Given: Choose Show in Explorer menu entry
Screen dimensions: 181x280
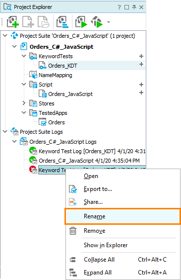Looking at the screenshot, I should coord(106,245).
